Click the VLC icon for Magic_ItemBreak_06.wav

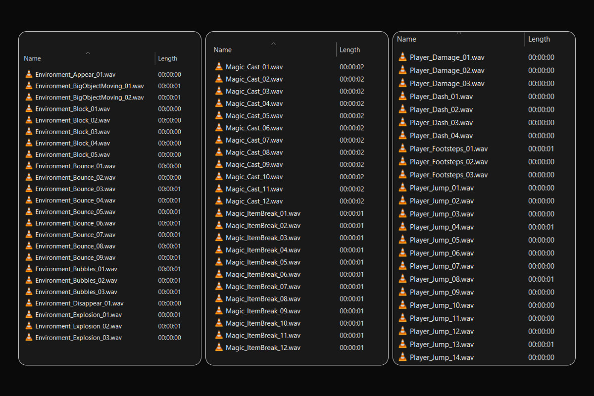218,274
